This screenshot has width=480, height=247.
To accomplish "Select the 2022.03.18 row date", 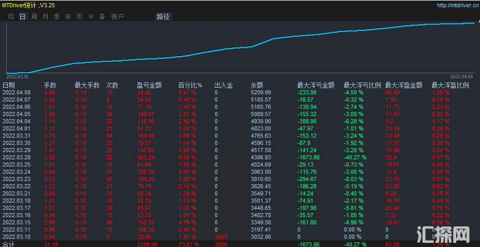I will click(17, 201).
